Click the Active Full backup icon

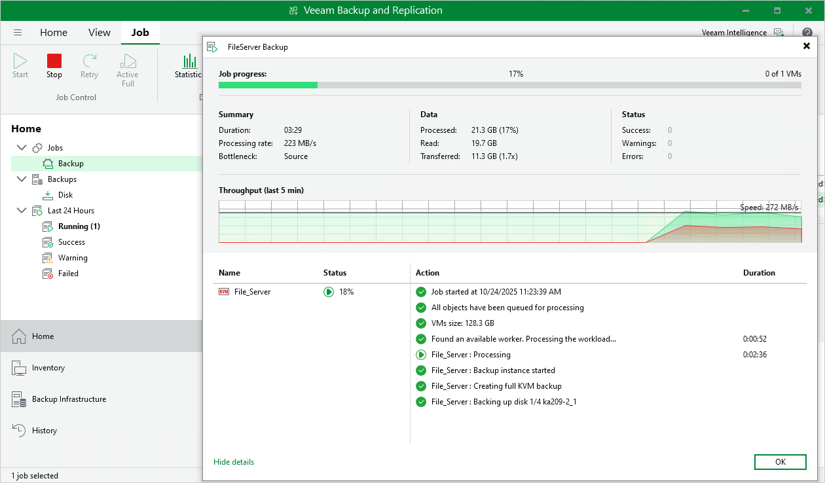(x=128, y=62)
